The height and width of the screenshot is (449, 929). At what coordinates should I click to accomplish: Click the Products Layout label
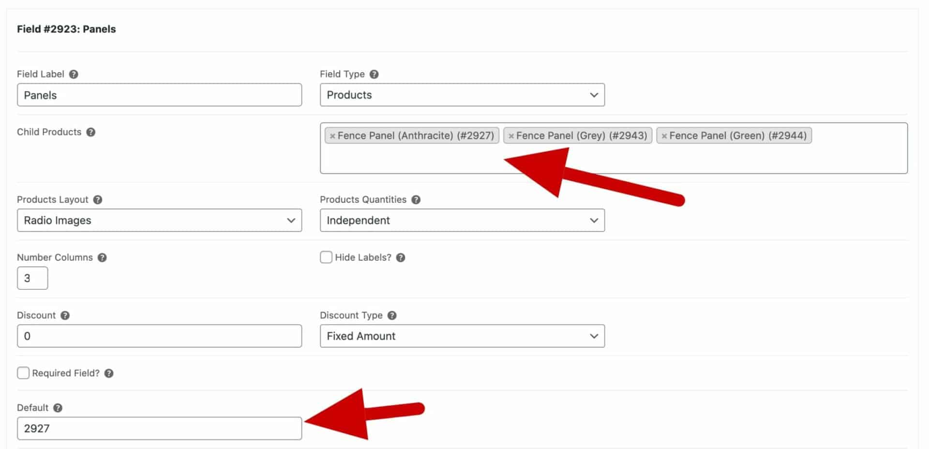point(52,200)
